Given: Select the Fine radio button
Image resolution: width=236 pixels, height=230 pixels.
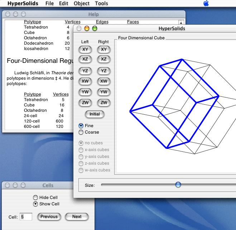Looking at the screenshot, I should coord(81,126).
